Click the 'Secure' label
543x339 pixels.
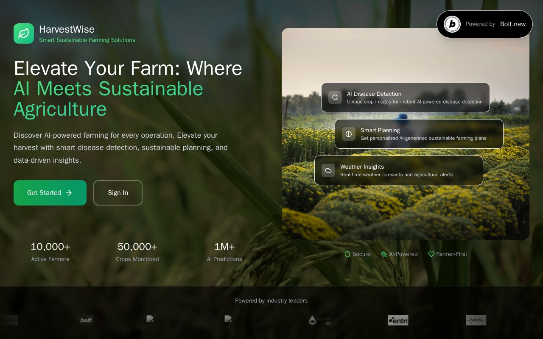[361, 254]
